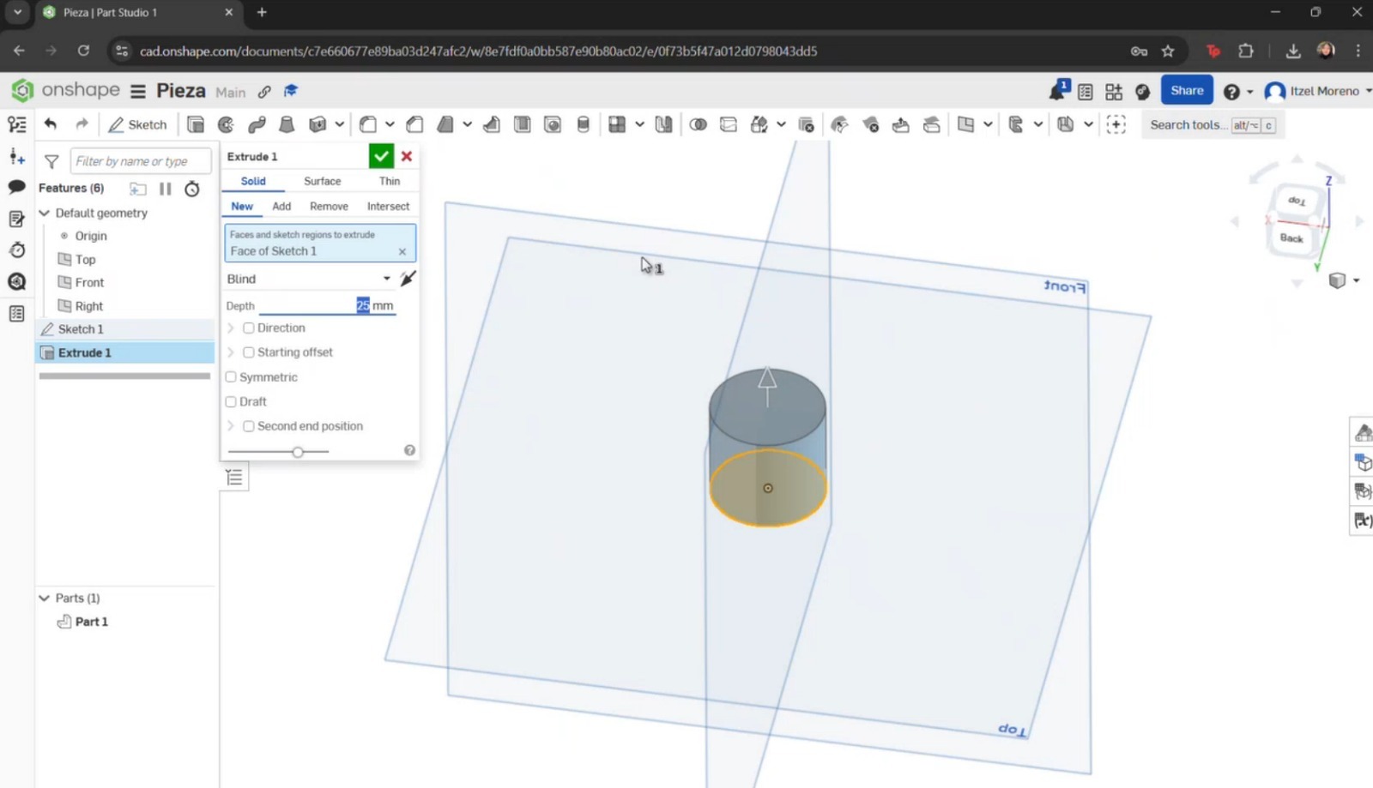This screenshot has width=1373, height=788.
Task: Select the Remove boolean scope tab
Action: [x=329, y=206]
